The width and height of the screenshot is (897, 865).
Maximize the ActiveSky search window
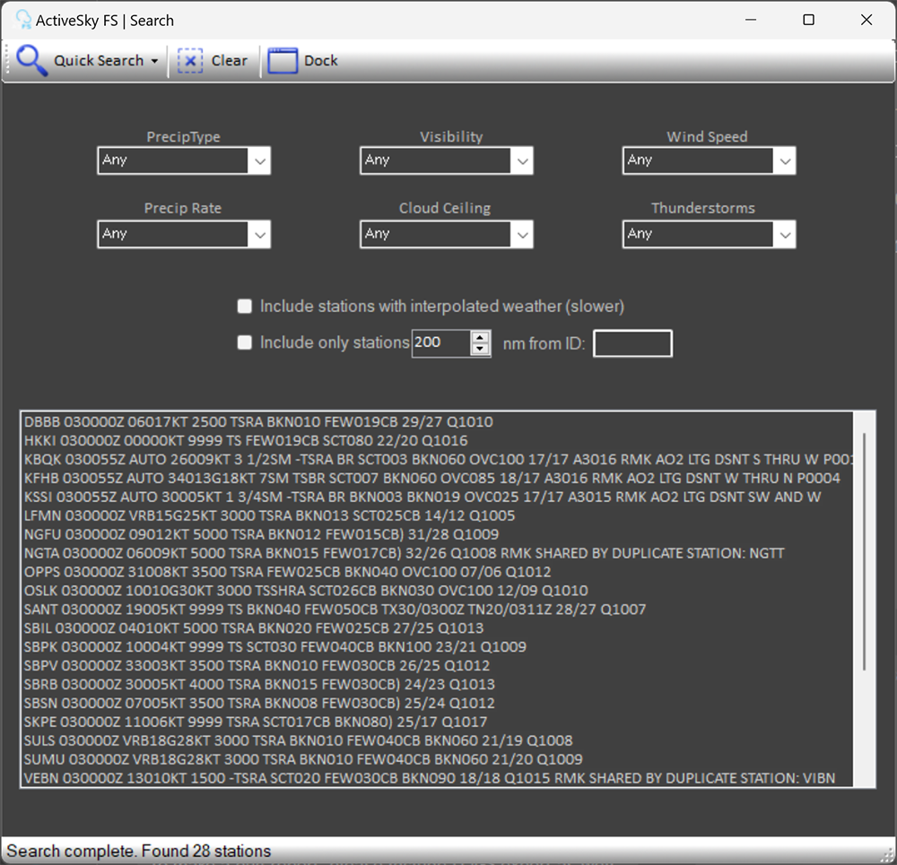click(808, 20)
